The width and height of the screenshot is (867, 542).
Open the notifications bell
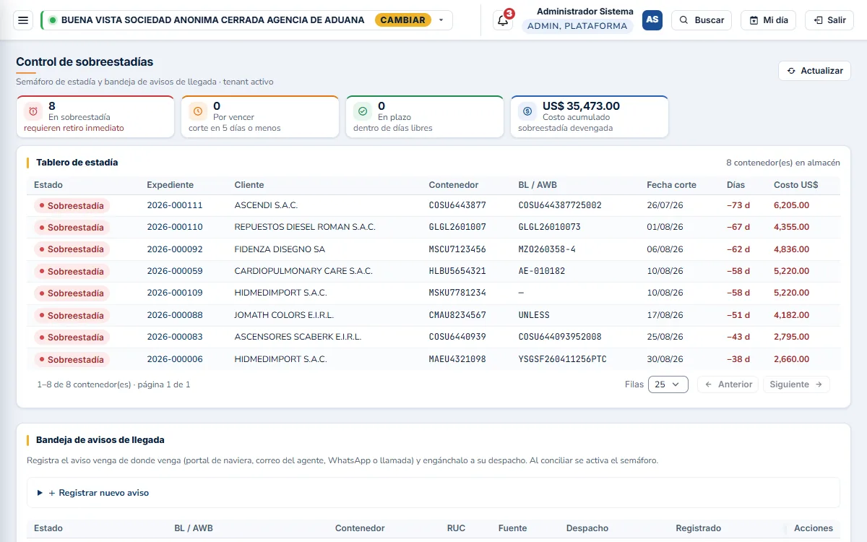click(503, 20)
